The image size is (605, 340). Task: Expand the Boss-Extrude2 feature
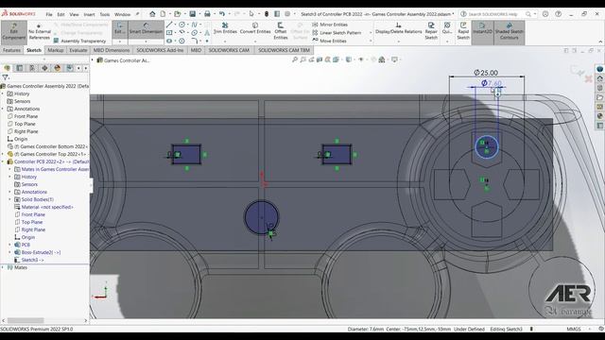(10, 252)
